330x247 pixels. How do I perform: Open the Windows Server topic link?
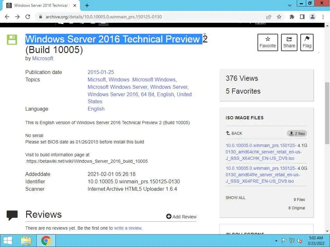coord(169,87)
